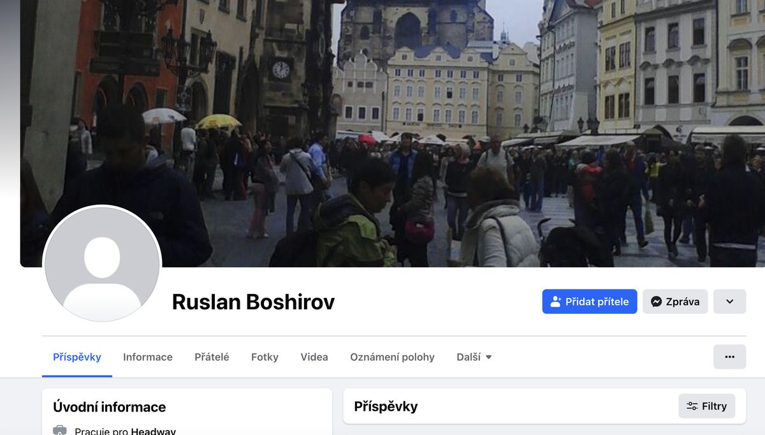The height and width of the screenshot is (435, 765).
Task: Click the add friend person icon
Action: click(556, 302)
